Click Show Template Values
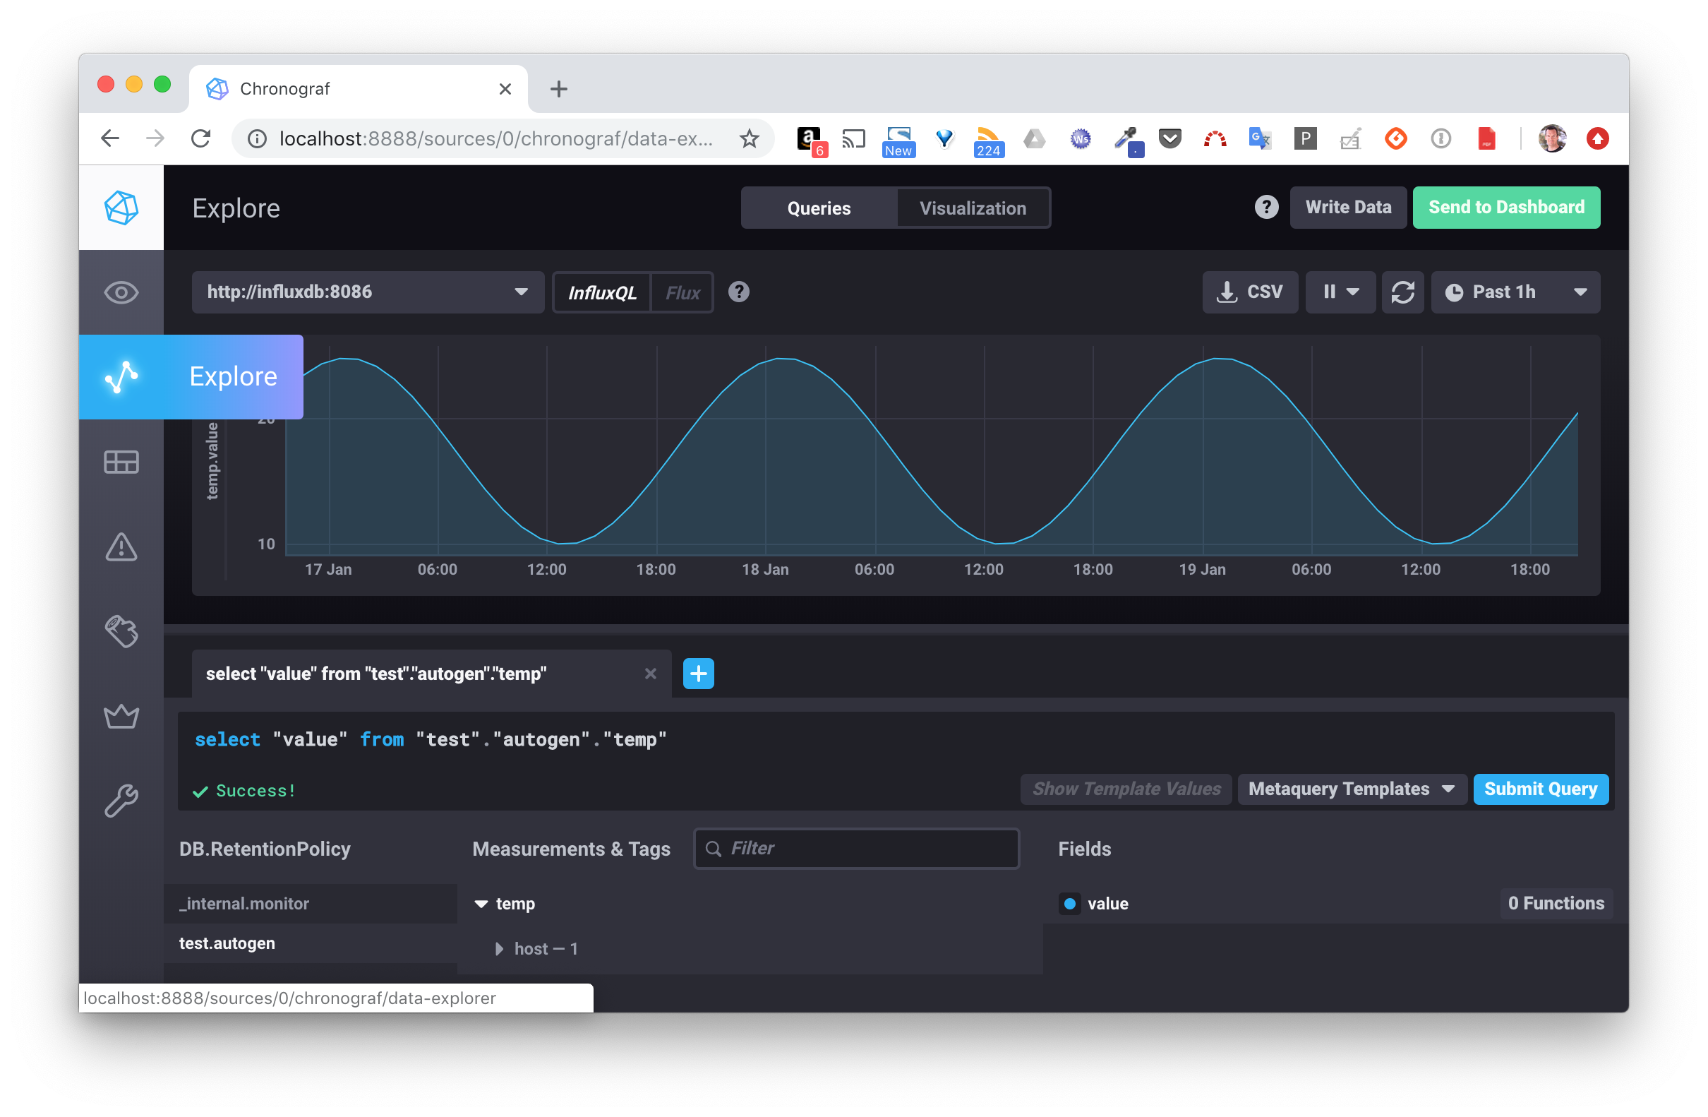 (x=1126, y=789)
